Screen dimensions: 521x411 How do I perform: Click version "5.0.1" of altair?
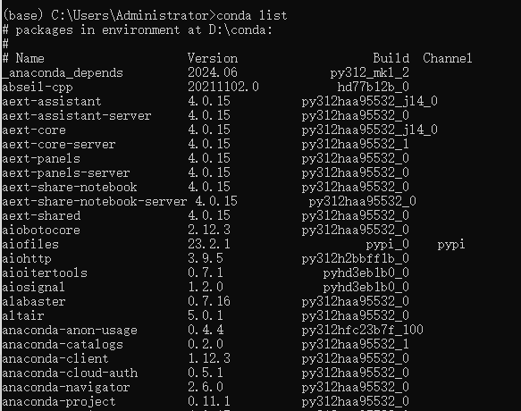(x=206, y=315)
